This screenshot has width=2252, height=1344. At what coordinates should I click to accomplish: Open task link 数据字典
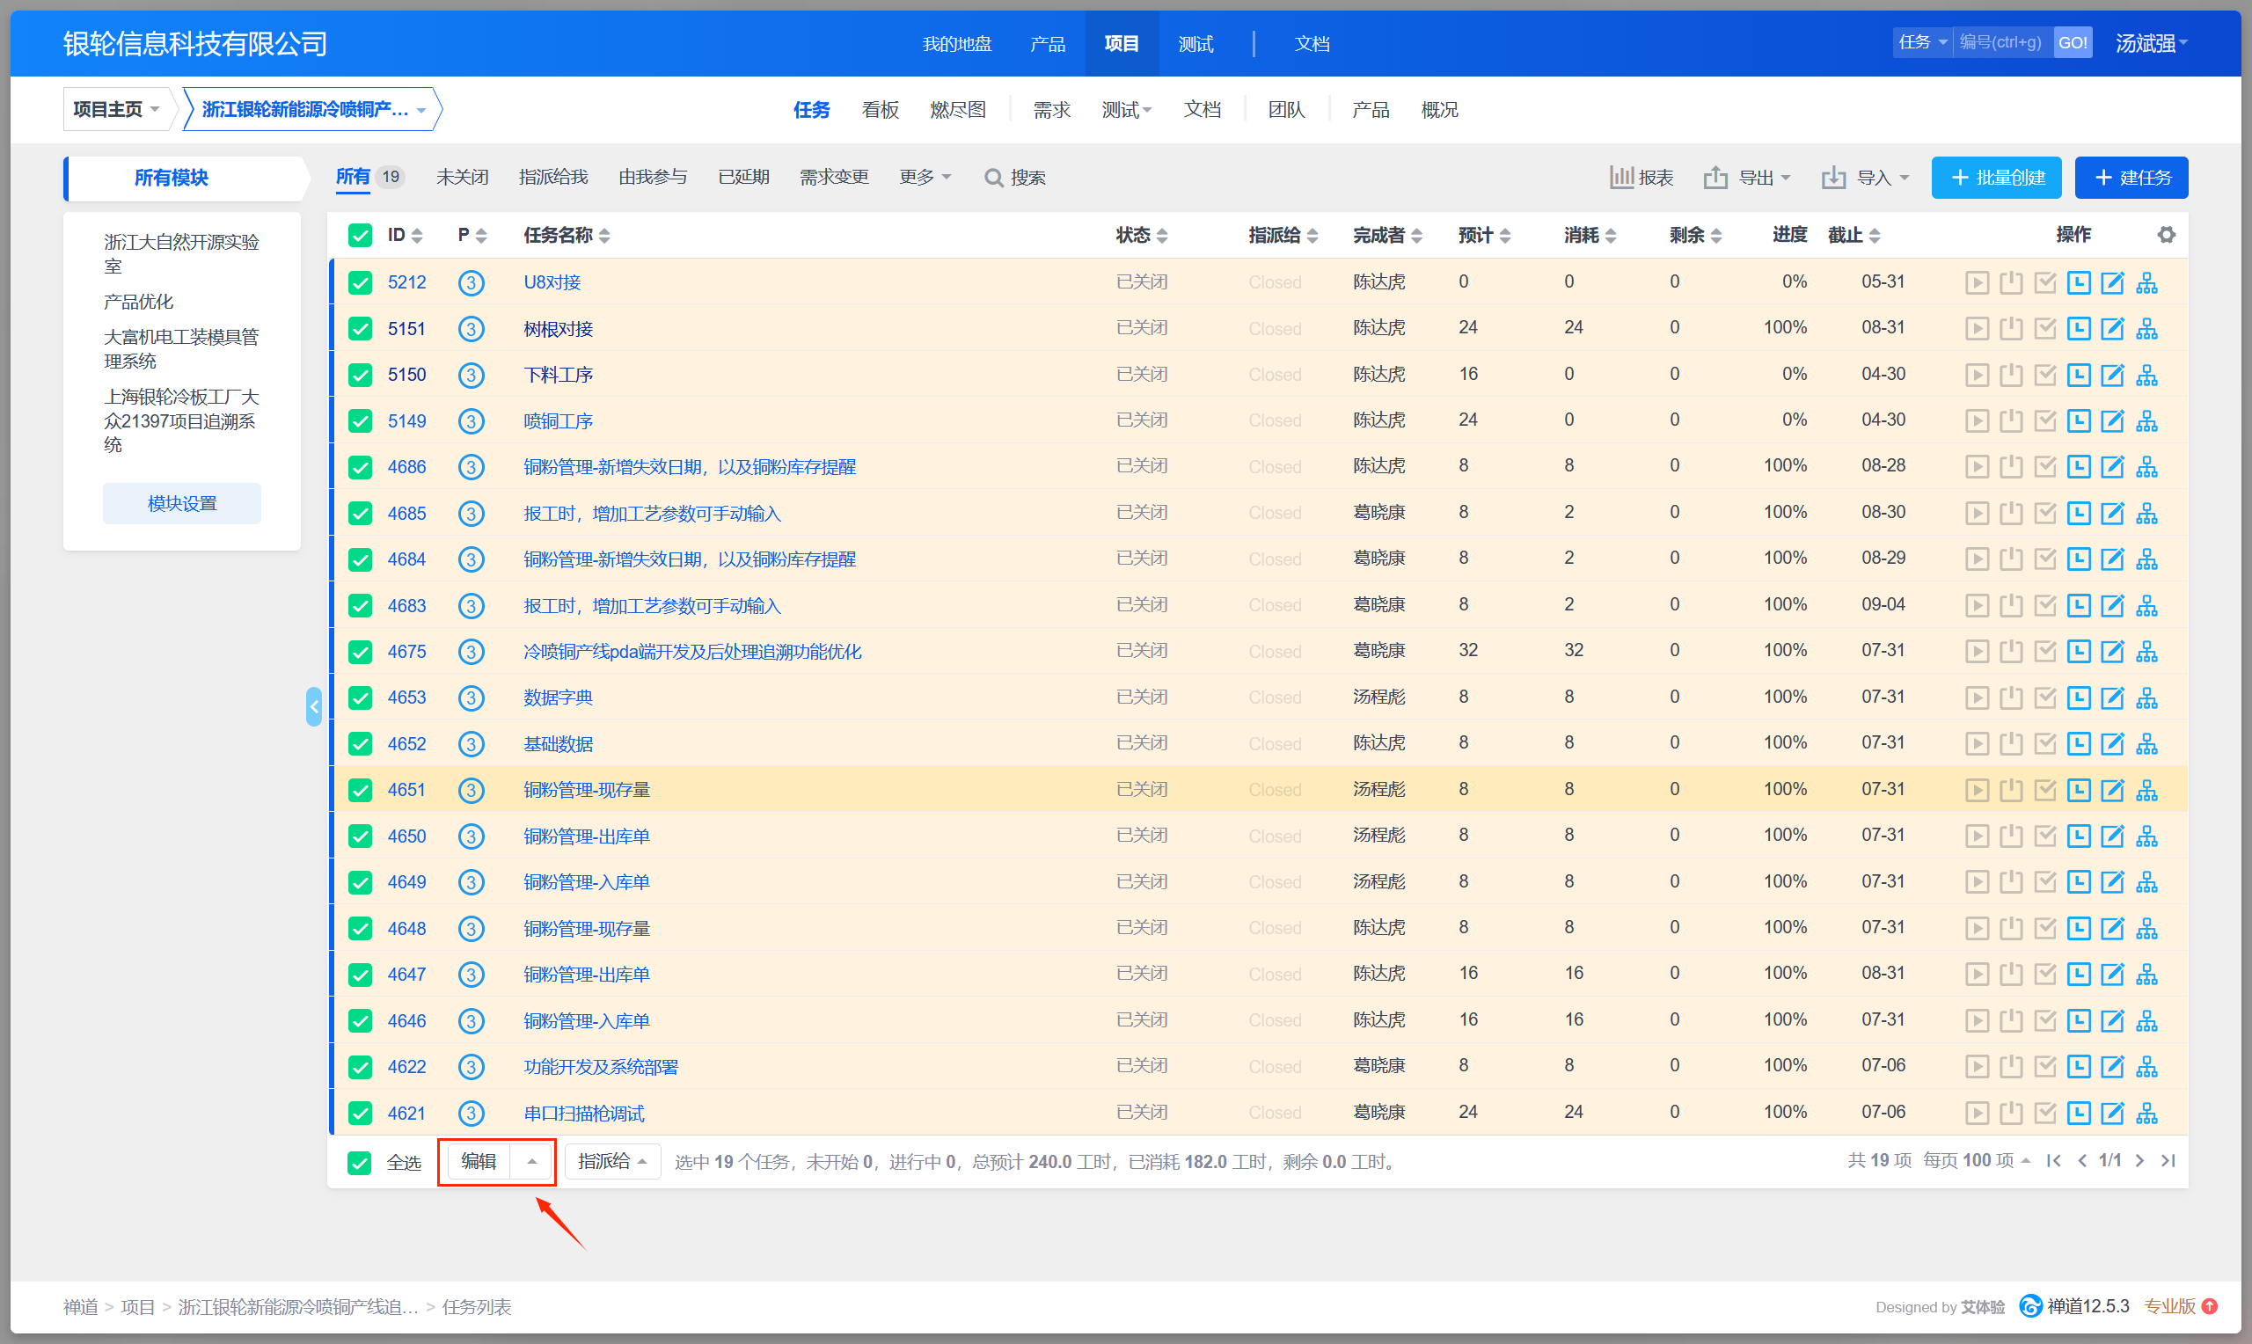[558, 698]
